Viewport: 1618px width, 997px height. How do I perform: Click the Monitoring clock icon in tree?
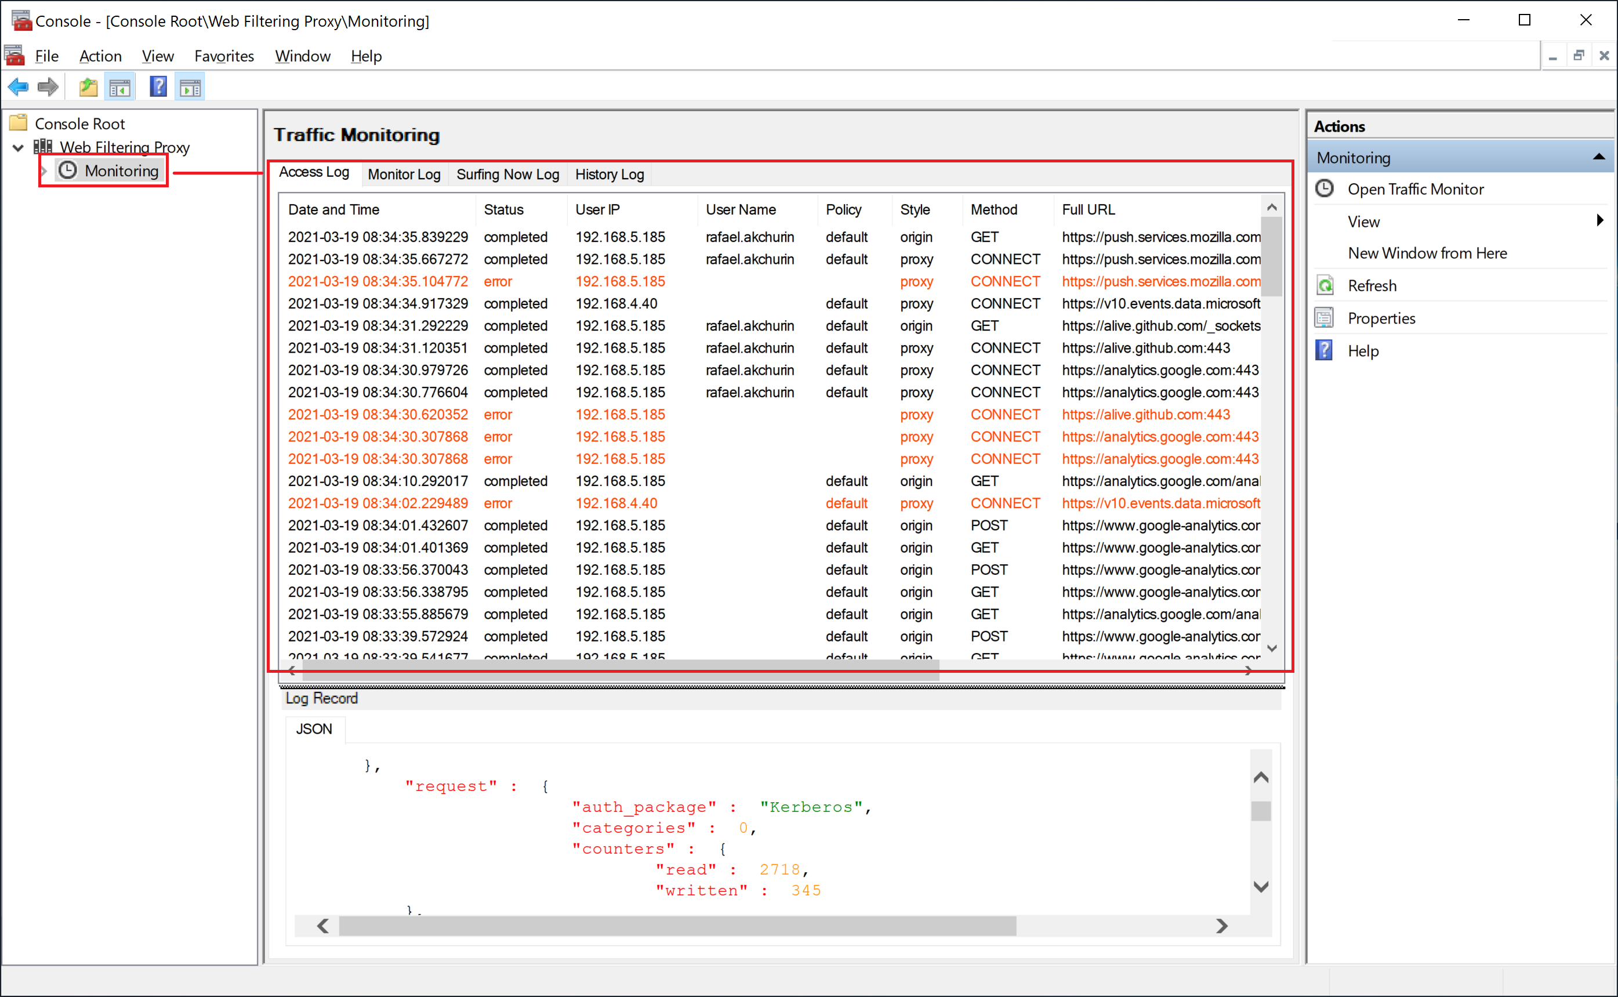[x=67, y=170]
